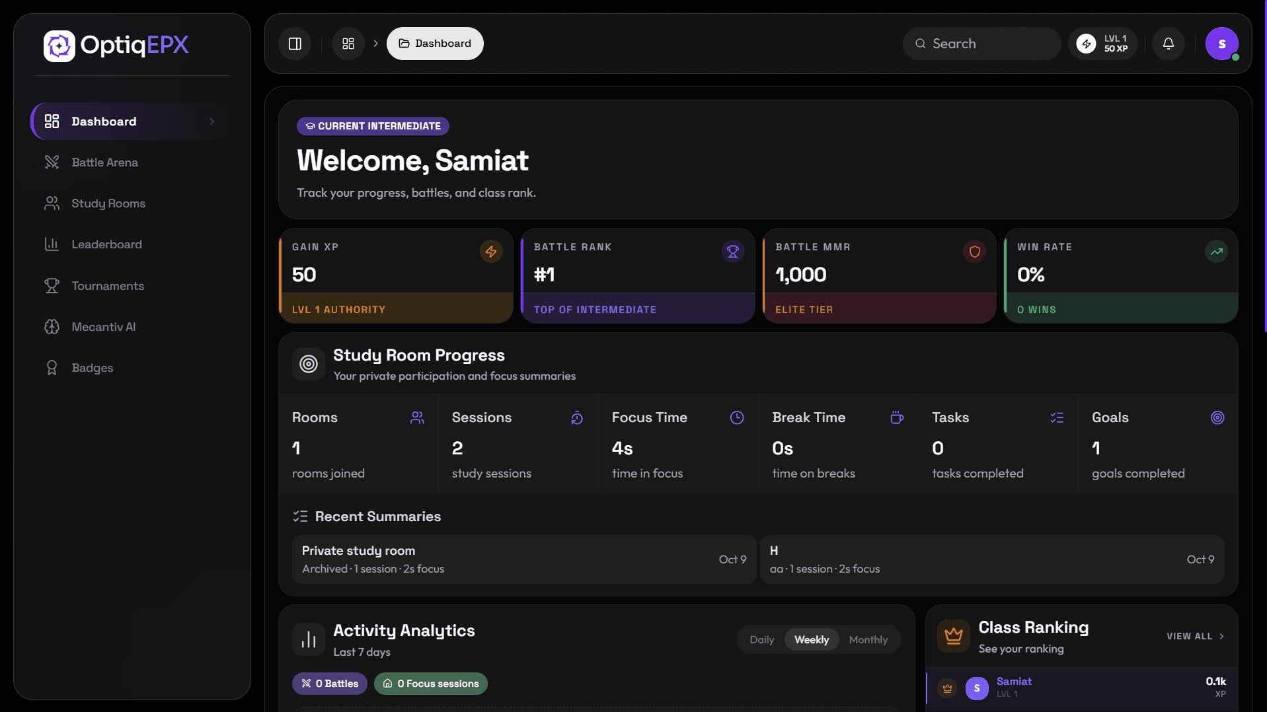Open Leaderboard from sidebar
The image size is (1267, 712).
[132, 244]
